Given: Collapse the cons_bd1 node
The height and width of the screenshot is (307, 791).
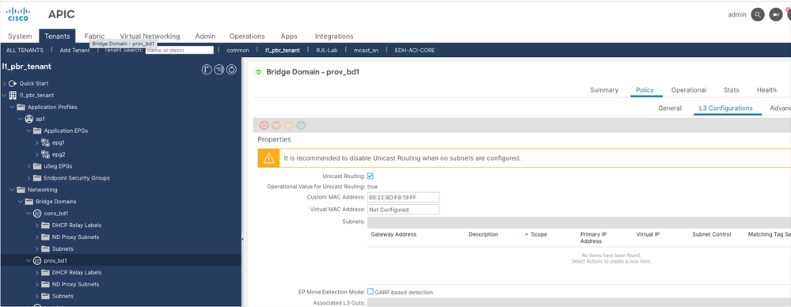Looking at the screenshot, I should coord(29,213).
